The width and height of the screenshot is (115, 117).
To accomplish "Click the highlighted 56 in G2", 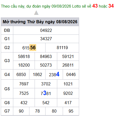I will [33, 48].
